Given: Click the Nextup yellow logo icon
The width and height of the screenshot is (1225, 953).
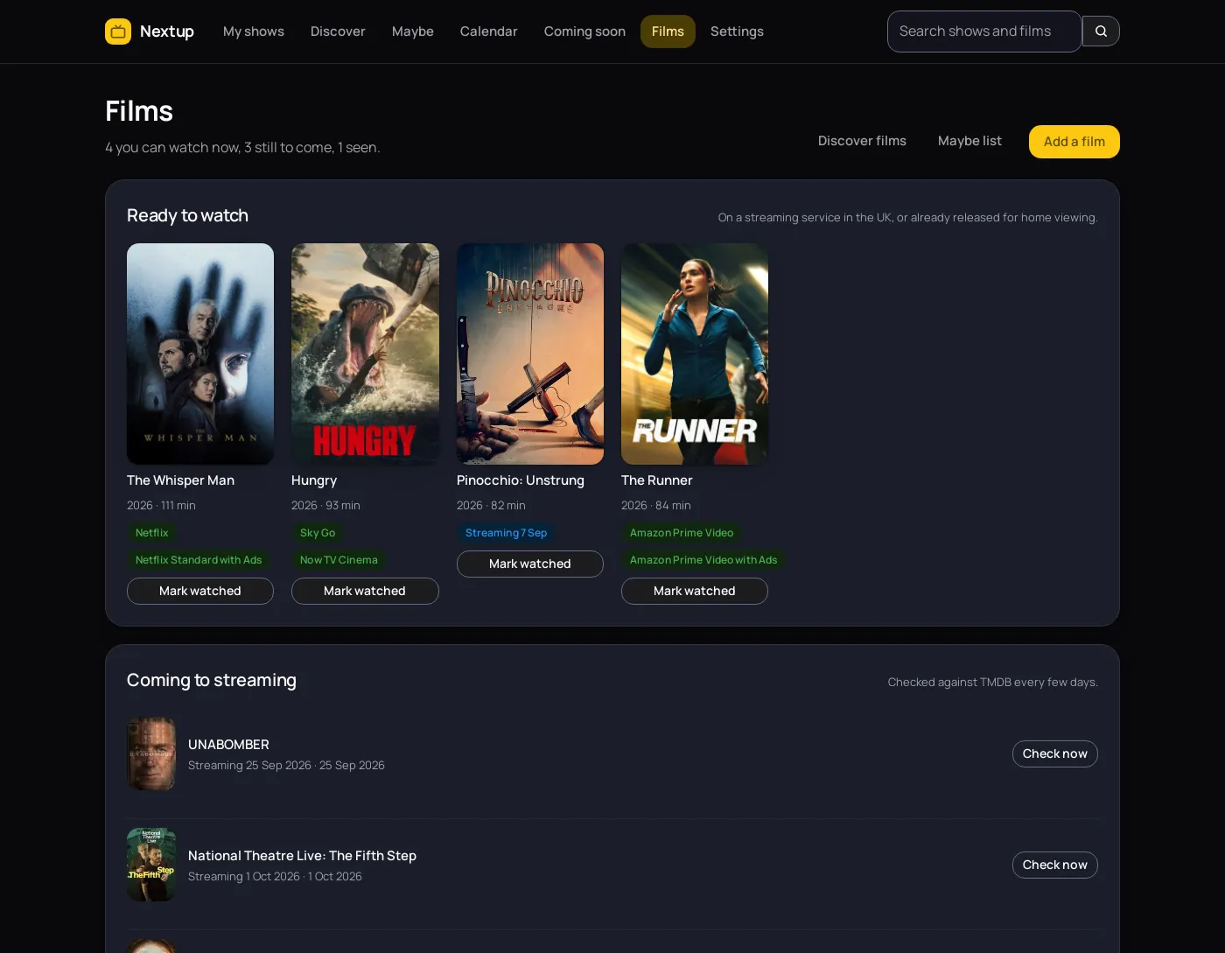Looking at the screenshot, I should (118, 32).
